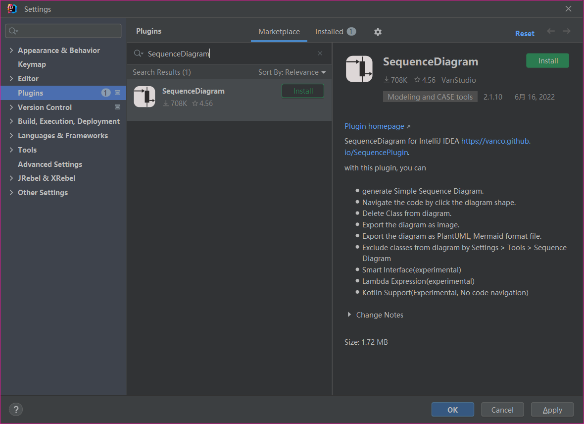The height and width of the screenshot is (424, 584).
Task: Click the OK button
Action: pos(452,410)
